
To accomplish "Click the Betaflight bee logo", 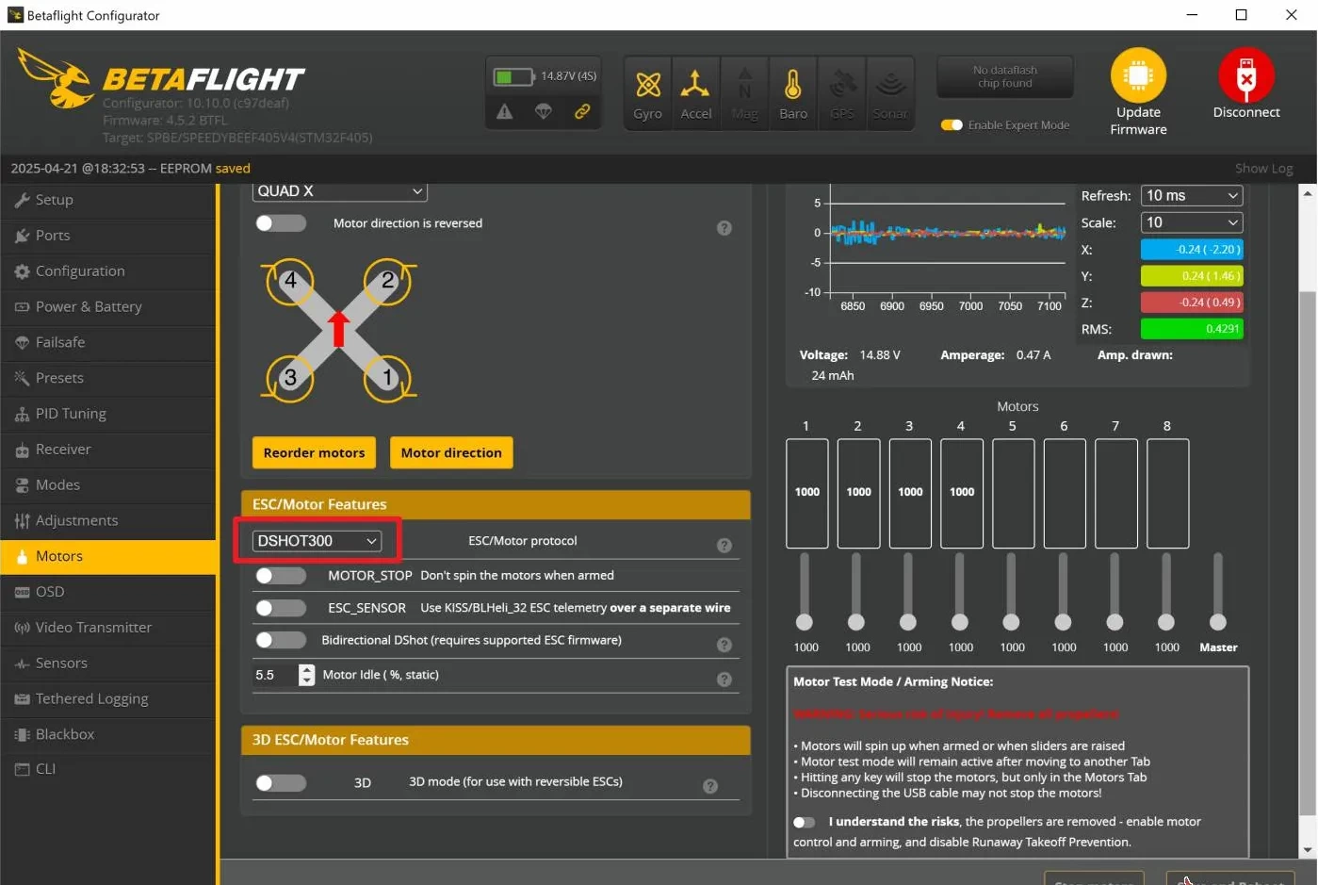I will pos(55,77).
